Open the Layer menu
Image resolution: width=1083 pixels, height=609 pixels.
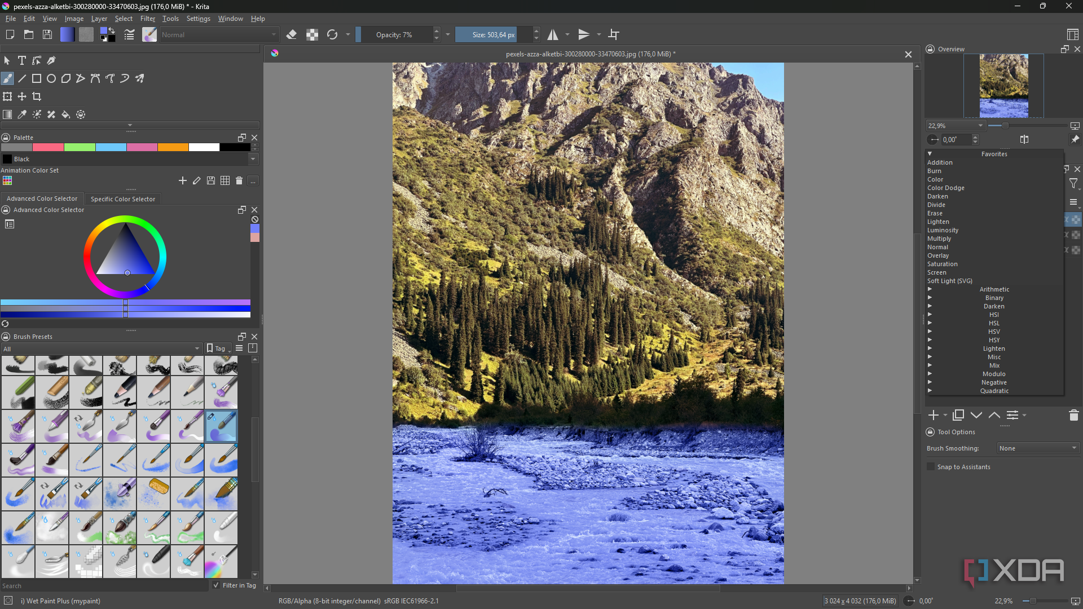(99, 19)
